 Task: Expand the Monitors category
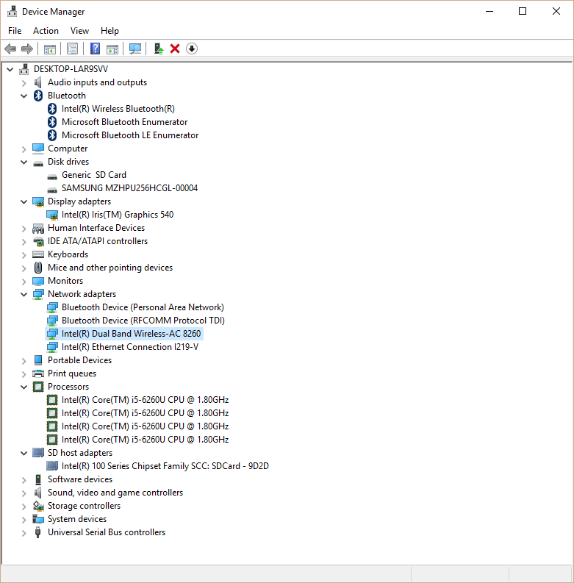click(x=24, y=281)
